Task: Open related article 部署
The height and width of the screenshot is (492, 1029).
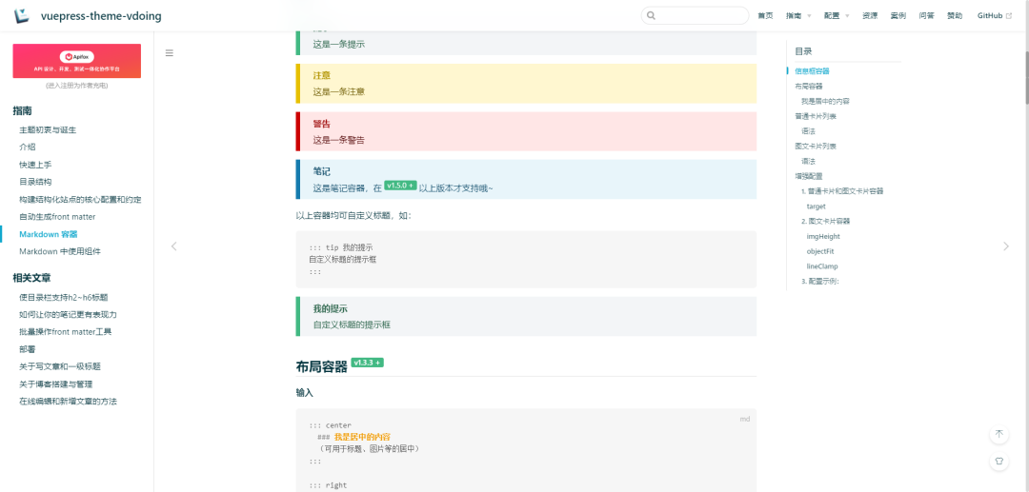Action: [x=28, y=349]
